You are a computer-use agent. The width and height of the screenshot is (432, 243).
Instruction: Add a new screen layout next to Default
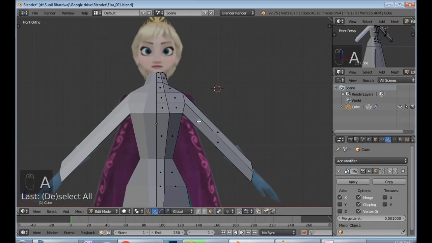[143, 13]
